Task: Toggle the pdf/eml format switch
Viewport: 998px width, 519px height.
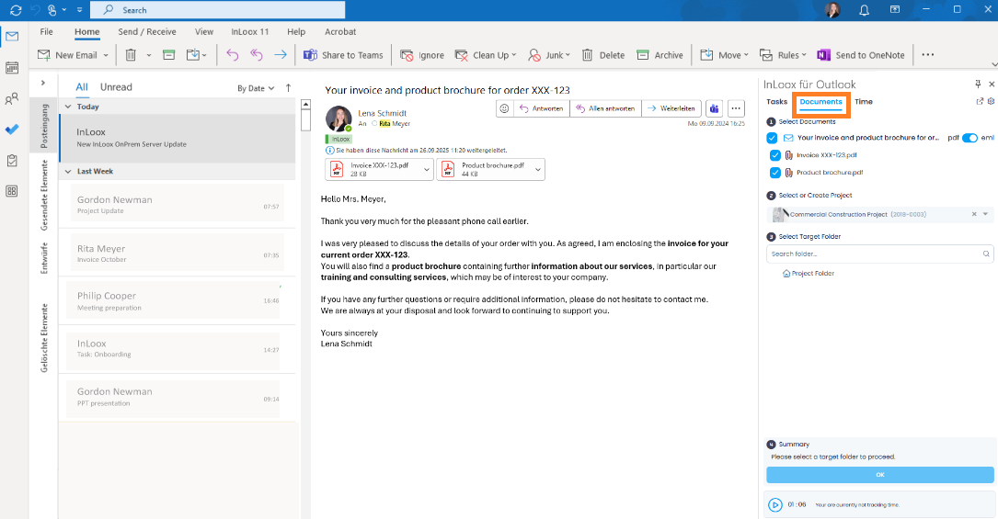Action: point(969,138)
